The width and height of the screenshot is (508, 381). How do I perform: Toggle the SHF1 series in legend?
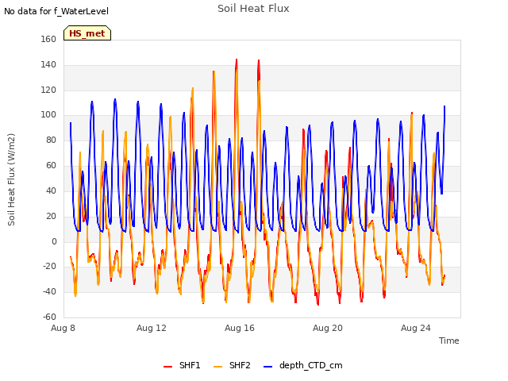click(183, 365)
